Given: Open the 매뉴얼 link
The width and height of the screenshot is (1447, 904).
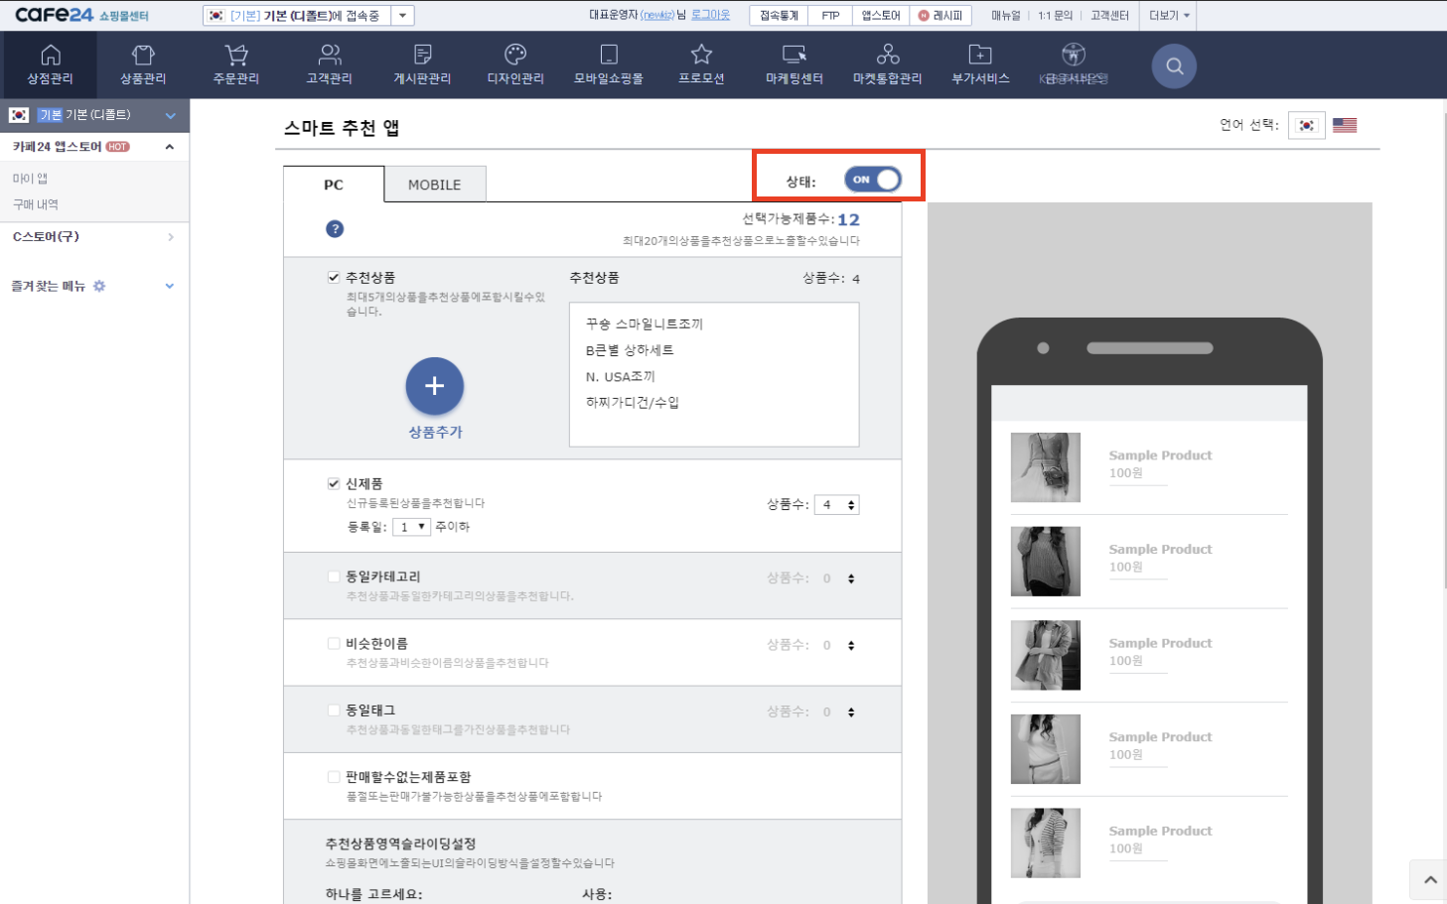Looking at the screenshot, I should coord(1006,16).
